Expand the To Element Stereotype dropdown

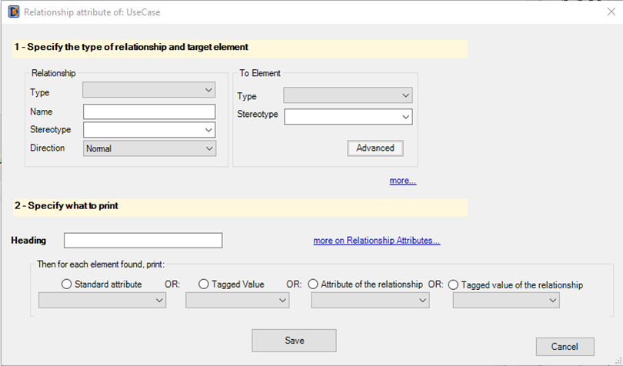pos(348,117)
